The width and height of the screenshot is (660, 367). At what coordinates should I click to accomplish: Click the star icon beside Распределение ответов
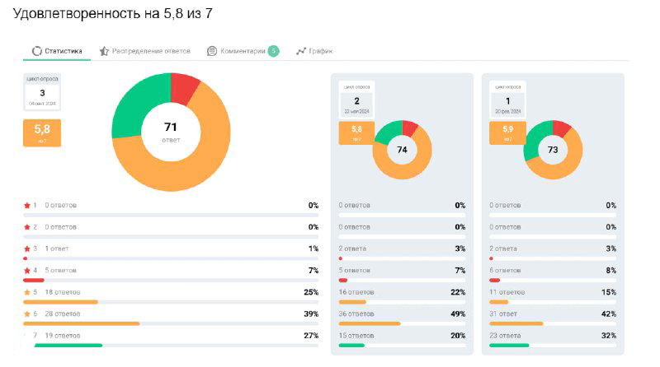[x=104, y=51]
